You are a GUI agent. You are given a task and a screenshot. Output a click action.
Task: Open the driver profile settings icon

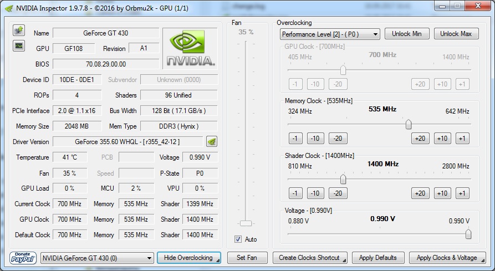pos(212,142)
